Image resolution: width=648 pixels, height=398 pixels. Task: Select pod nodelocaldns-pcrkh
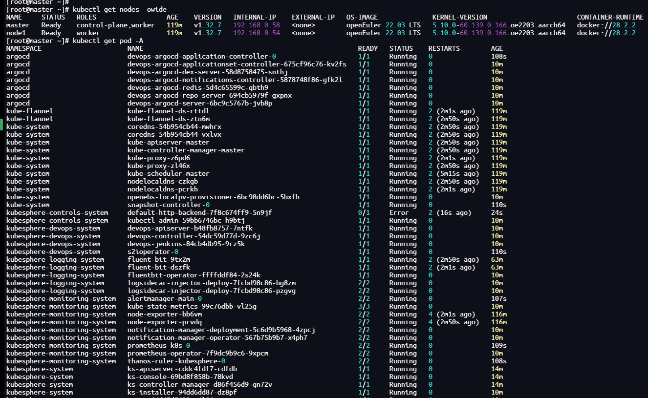point(163,189)
